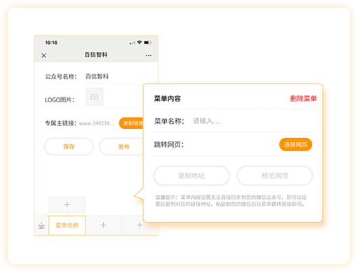Check the battery icon in the status bar
Viewport: 359px width, 273px height.
coord(148,43)
